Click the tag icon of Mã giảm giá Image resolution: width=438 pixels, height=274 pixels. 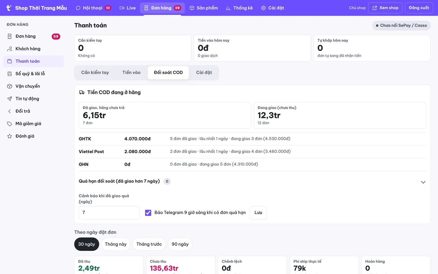click(9, 124)
